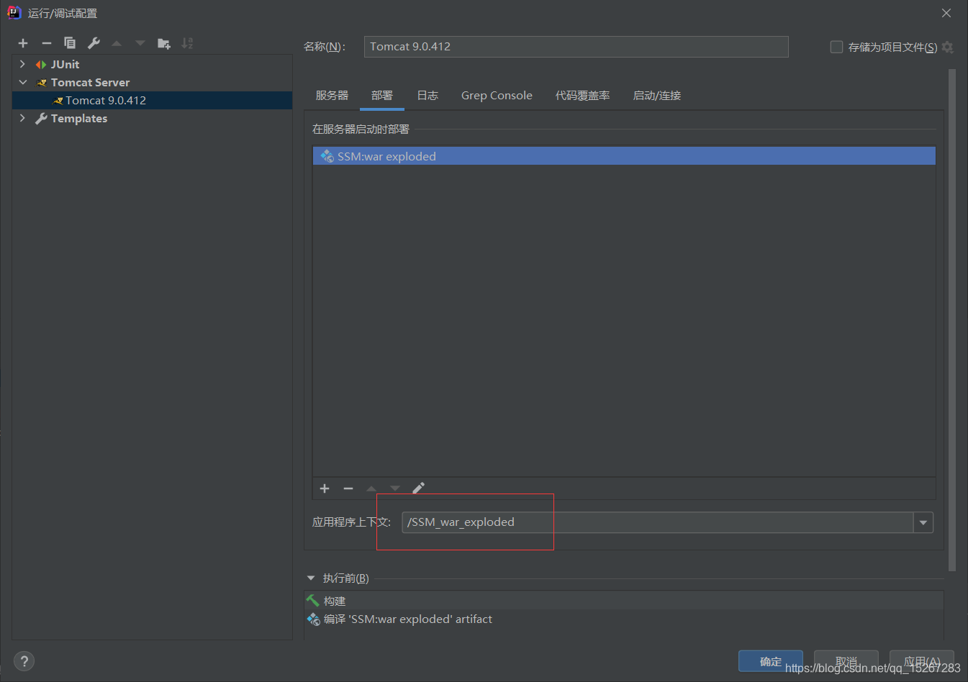The image size is (968, 682).
Task: Open the 日志 tab
Action: tap(428, 96)
